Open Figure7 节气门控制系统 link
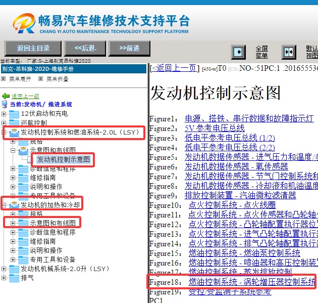Viewport: 318px width, 303px height. (251, 176)
